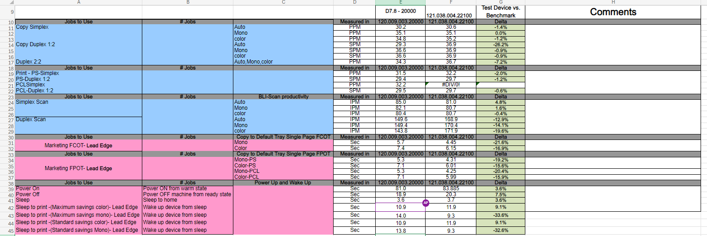Click the -26.2% delta cell
Viewport: 707px width, 236px height.
point(501,44)
